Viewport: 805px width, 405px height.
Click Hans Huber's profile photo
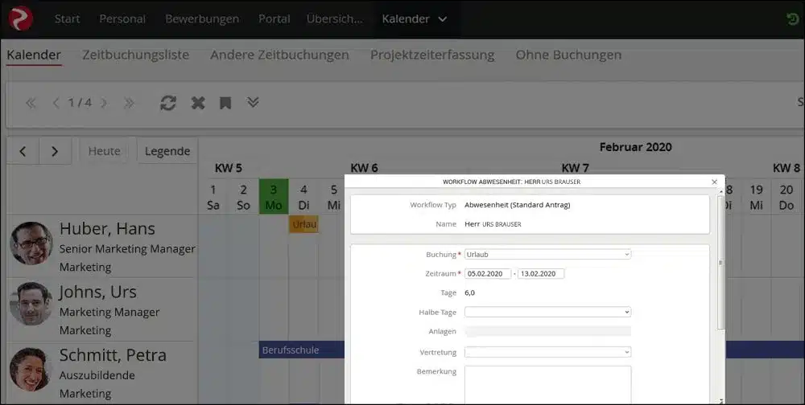point(31,243)
